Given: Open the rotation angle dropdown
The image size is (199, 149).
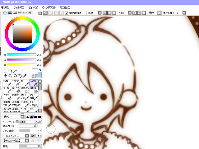Looking at the screenshot, I should (130, 13).
